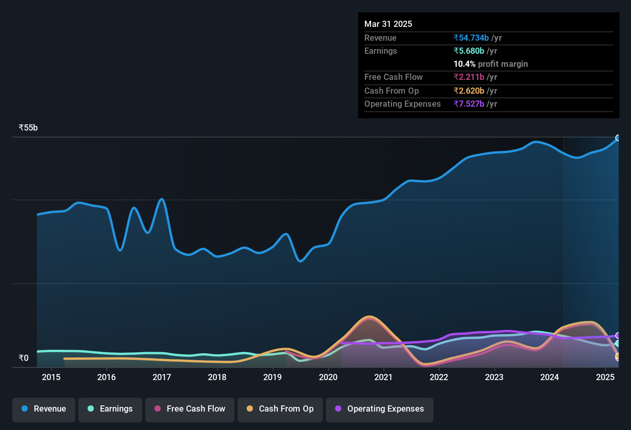
Task: Select the teal Earnings endpoint marker
Action: coord(618,343)
